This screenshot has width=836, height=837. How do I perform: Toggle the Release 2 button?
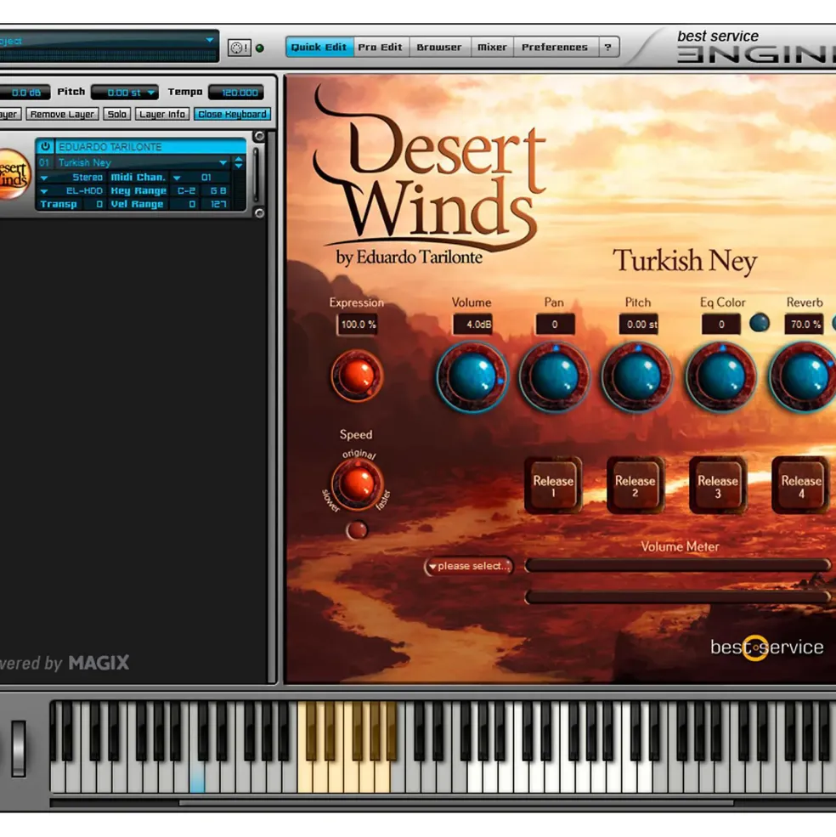pyautogui.click(x=635, y=485)
